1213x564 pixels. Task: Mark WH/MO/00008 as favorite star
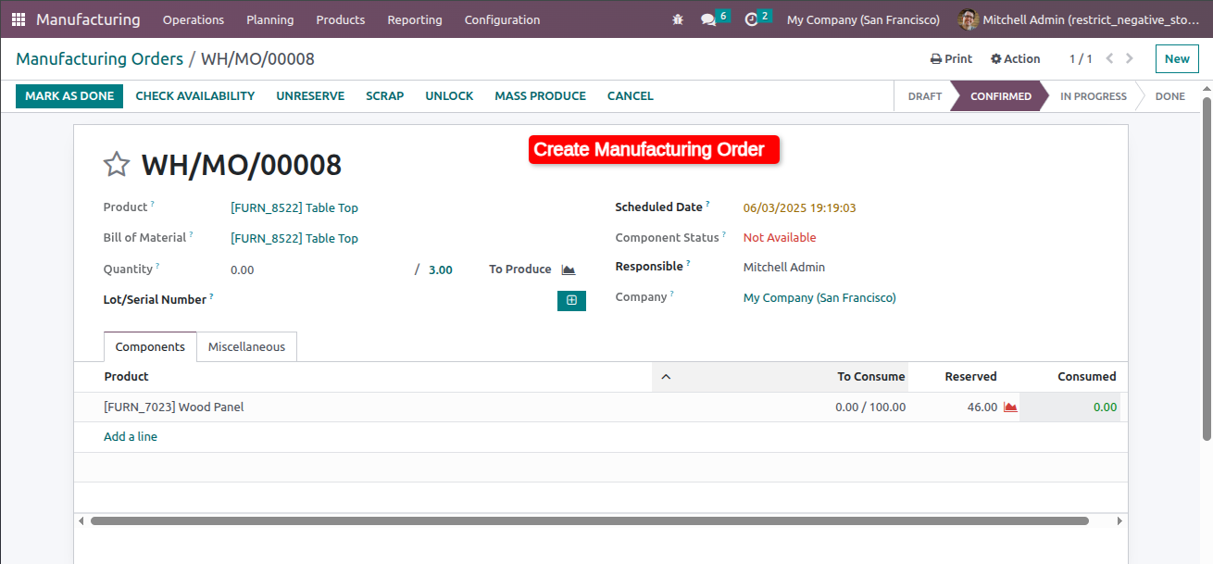coord(116,165)
